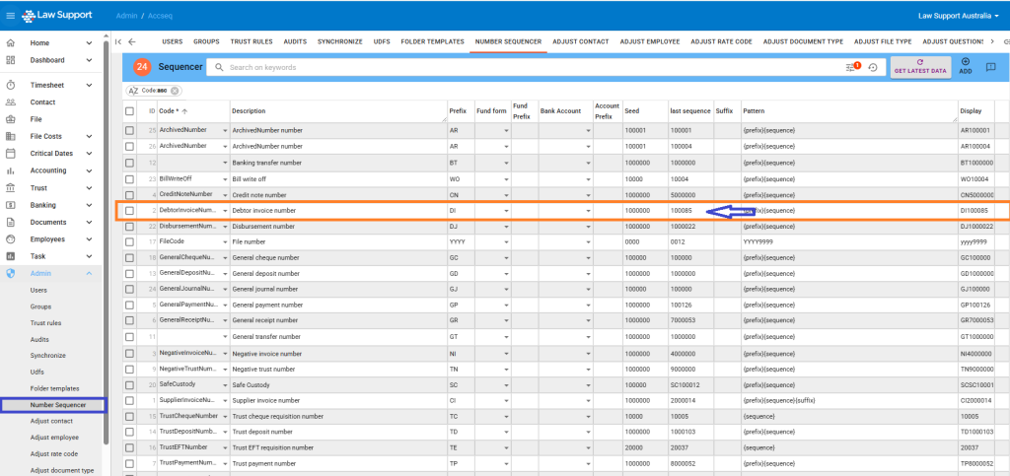Open Adjust rate code in sidebar
The width and height of the screenshot is (1010, 476).
(54, 453)
